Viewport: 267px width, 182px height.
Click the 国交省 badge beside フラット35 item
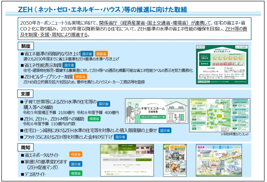120,137
